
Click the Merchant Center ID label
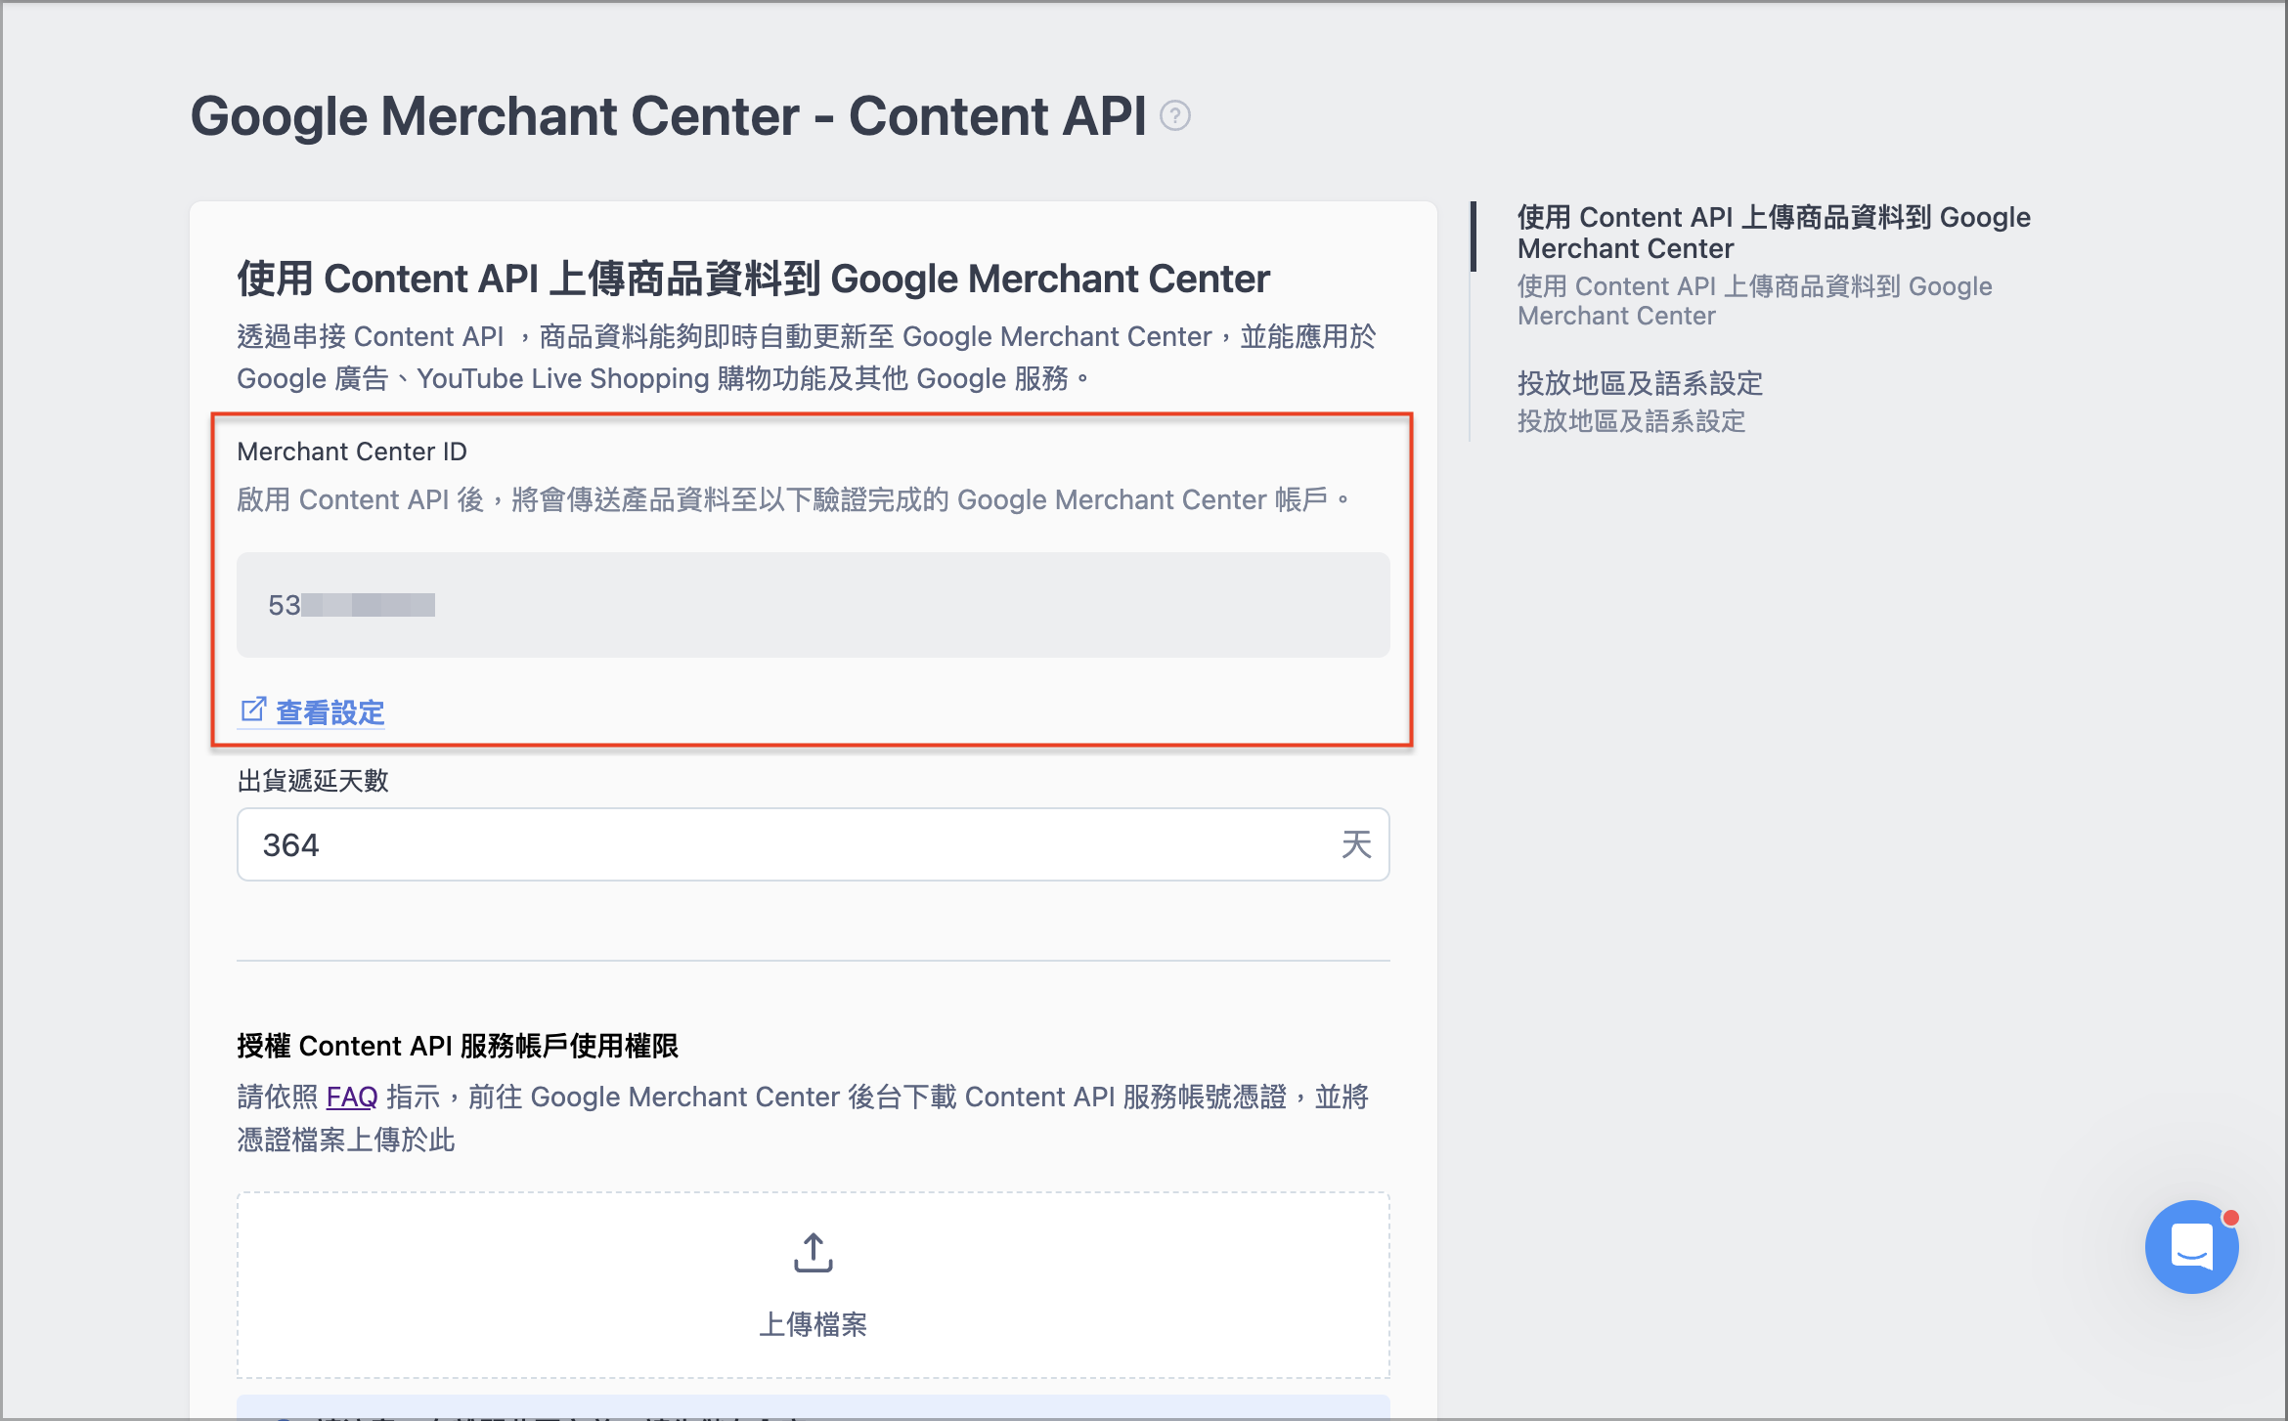pyautogui.click(x=352, y=452)
